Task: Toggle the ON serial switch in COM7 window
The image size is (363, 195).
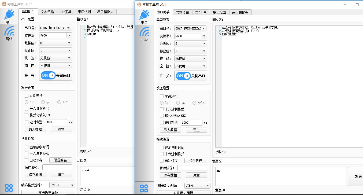Action: click(x=183, y=76)
